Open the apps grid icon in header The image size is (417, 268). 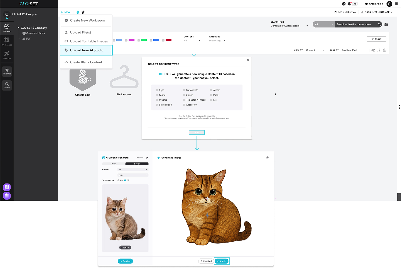[x=396, y=4]
